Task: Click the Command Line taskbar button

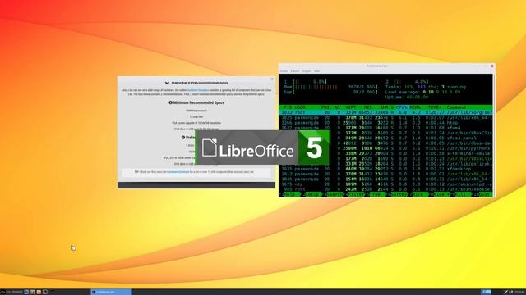Action: point(111,292)
